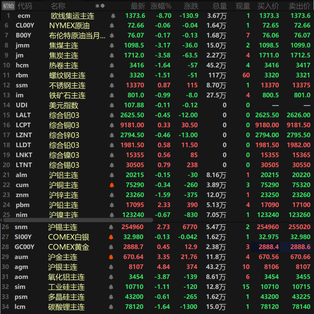
Task: Click the 13370 latest price of 不锈钢主连
Action: [135, 85]
